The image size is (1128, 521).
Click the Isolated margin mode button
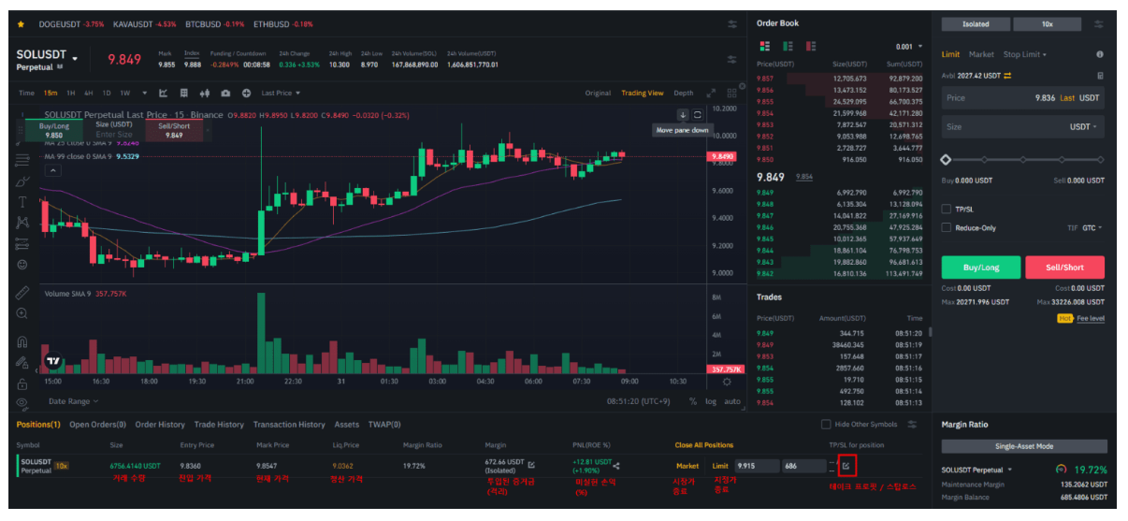(x=975, y=24)
